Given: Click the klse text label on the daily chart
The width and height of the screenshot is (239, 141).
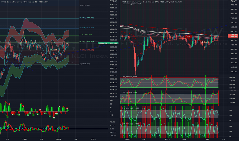Looking at the screenshot, I should point(54,50).
